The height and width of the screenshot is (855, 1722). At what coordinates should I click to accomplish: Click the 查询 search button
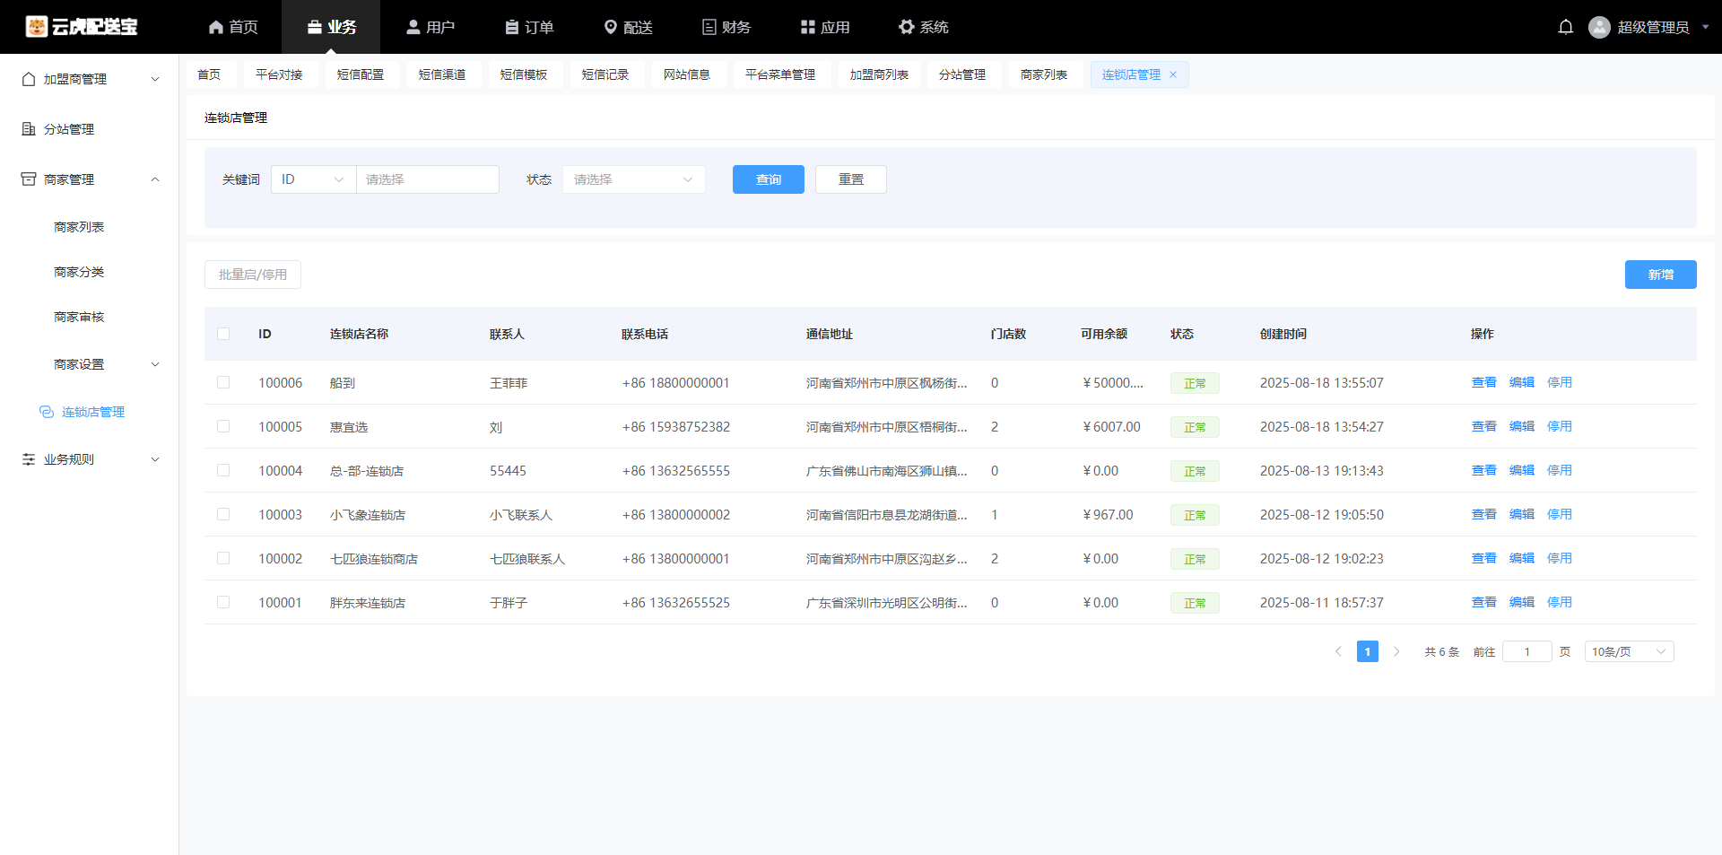(769, 179)
